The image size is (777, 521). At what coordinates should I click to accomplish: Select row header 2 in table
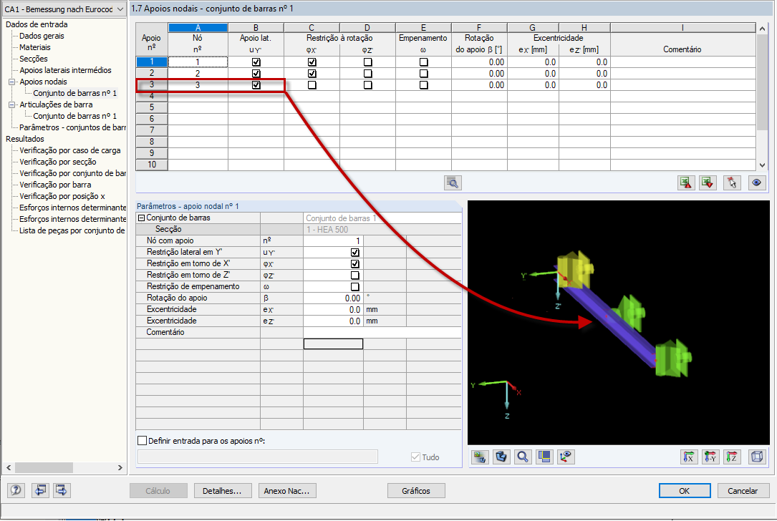[x=152, y=74]
